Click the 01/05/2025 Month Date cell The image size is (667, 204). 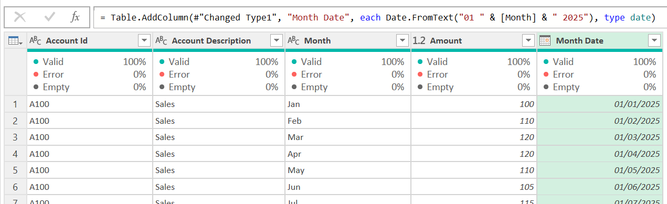pyautogui.click(x=600, y=170)
